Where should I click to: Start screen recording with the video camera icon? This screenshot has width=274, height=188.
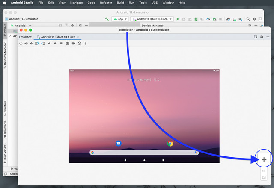73,44
